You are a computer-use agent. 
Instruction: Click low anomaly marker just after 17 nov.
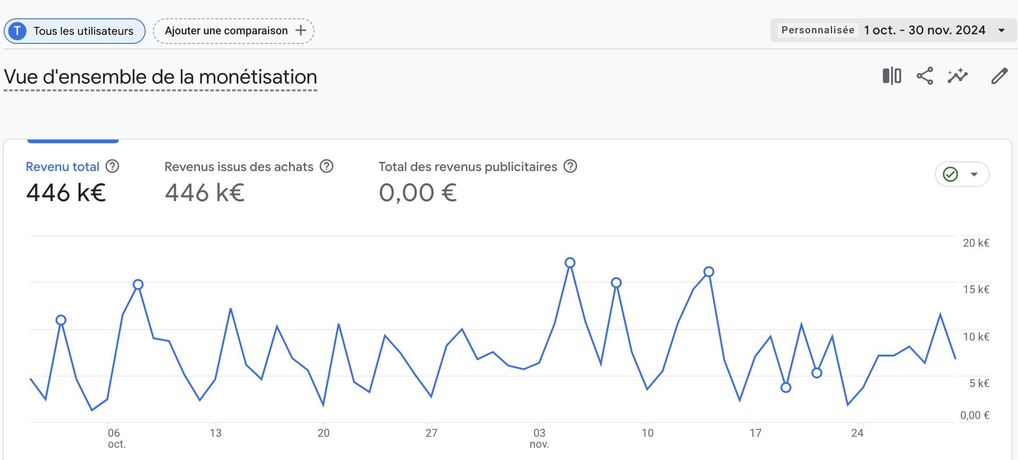[786, 387]
